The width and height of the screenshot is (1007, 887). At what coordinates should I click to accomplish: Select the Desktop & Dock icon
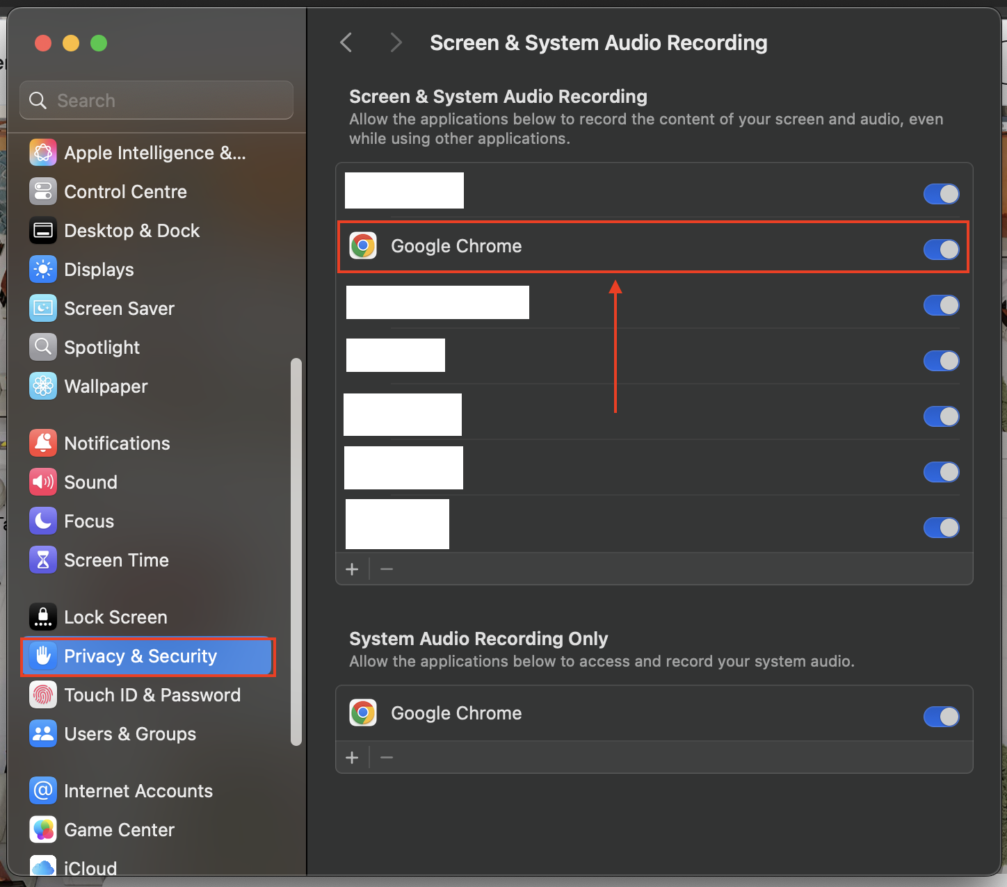43,231
